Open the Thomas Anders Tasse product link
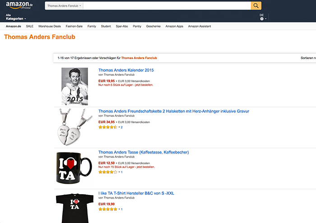Image resolution: width=316 pixels, height=223 pixels. click(x=143, y=152)
